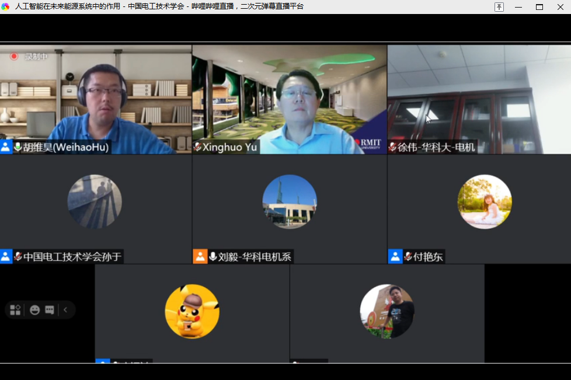Open the emoji reactions smiley icon
Viewport: 571px width, 380px height.
[x=35, y=310]
